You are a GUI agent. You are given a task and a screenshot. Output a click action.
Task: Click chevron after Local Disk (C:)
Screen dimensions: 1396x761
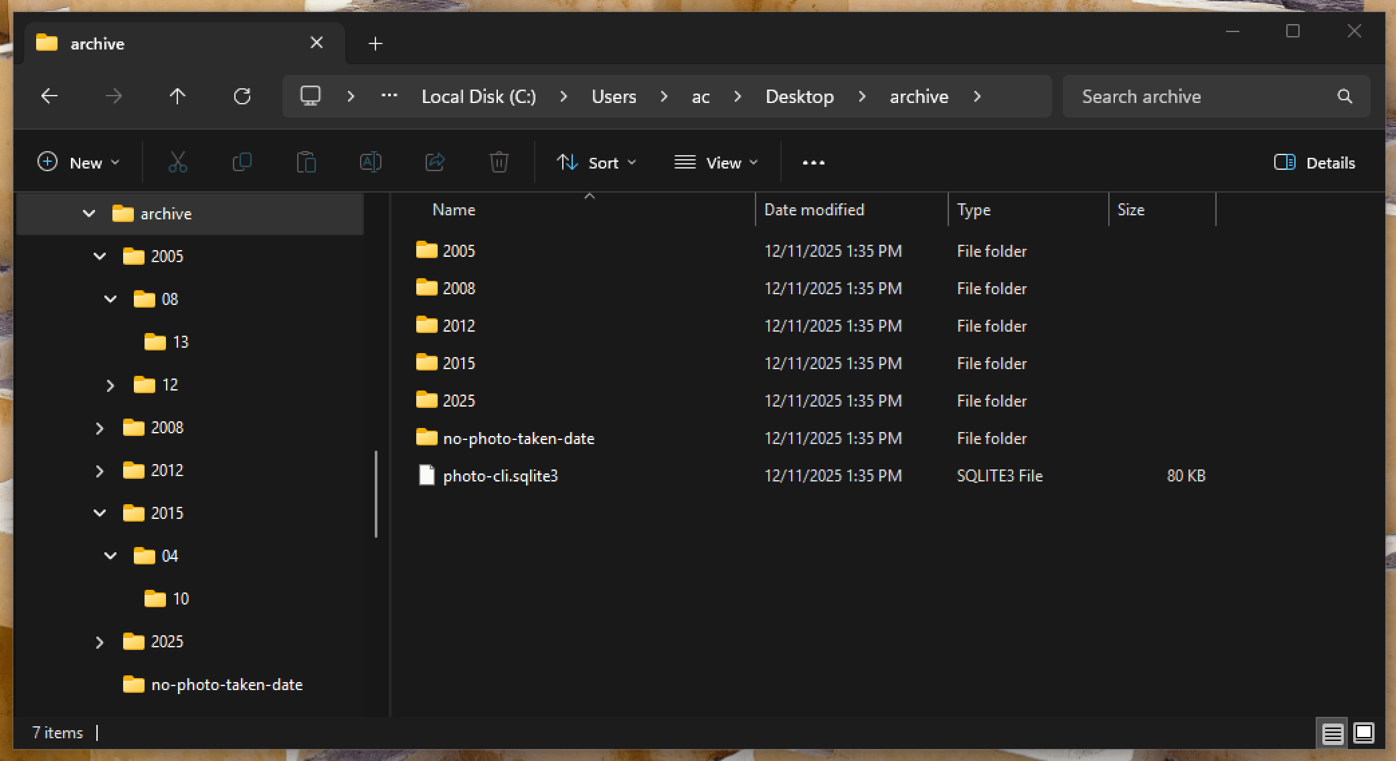pyautogui.click(x=563, y=96)
